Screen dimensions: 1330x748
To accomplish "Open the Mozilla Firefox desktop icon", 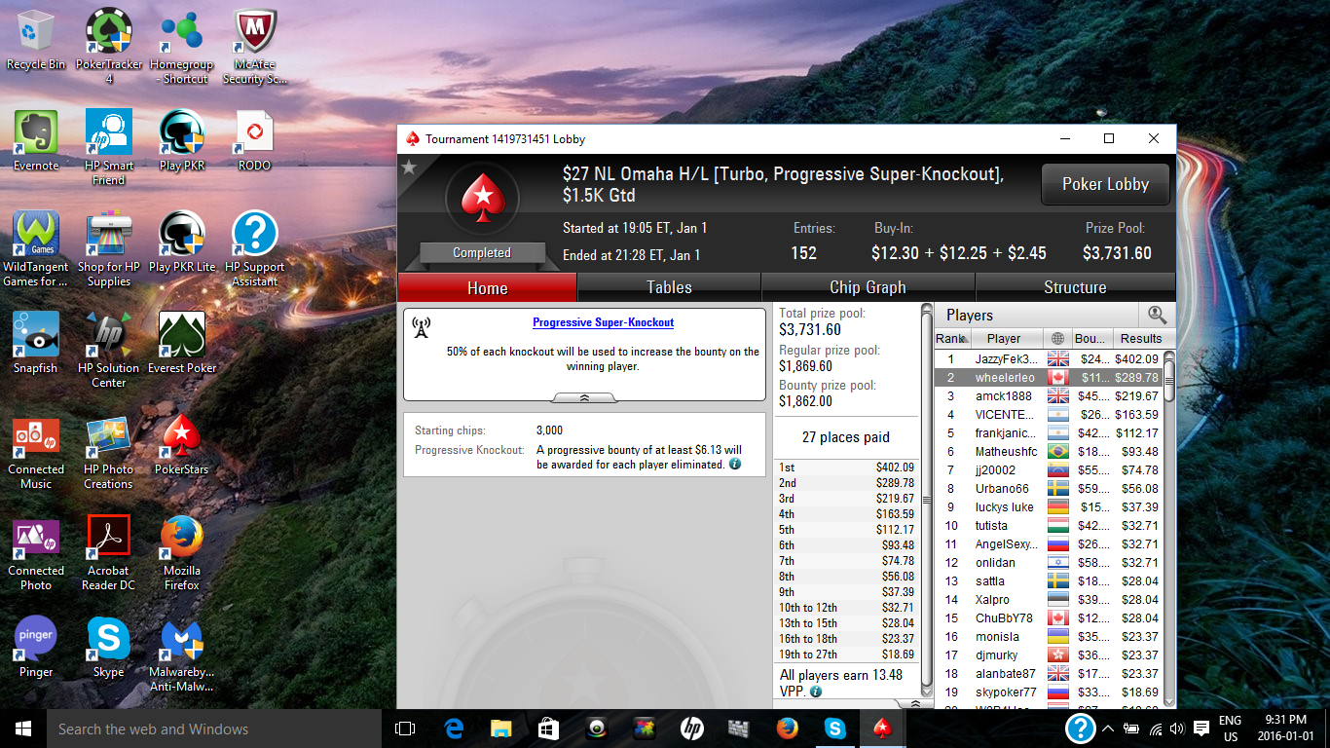I will tap(182, 553).
